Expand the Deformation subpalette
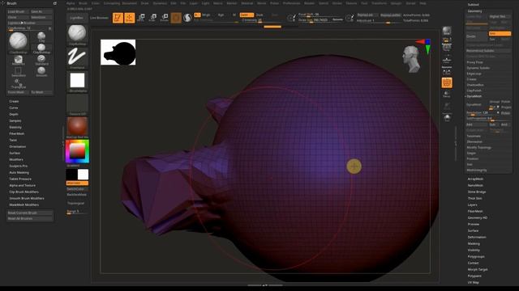 [477, 237]
